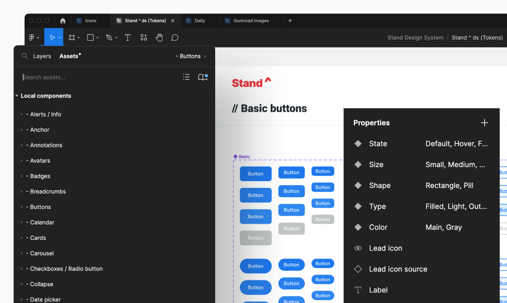Select the Stand ^ ds (Tokens) tab
Image resolution: width=507 pixels, height=303 pixels.
click(145, 21)
